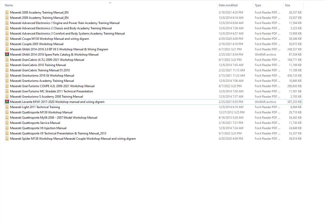
Task: Select Advanced Electronics 1 Engine and Power Train name
Action: point(65,23)
